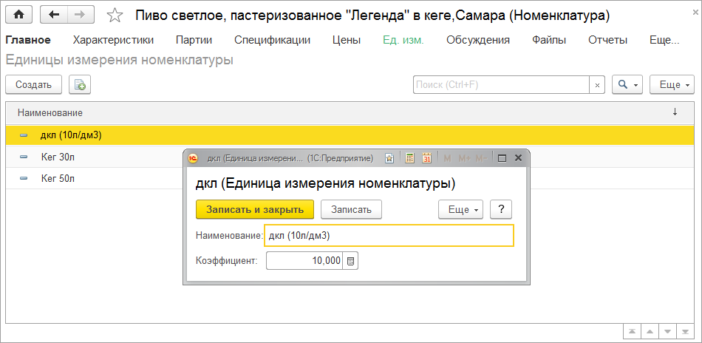The height and width of the screenshot is (343, 702).
Task: Maximize the дкл dialog window
Action: click(502, 158)
